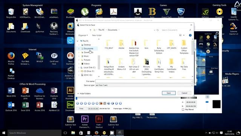
Task: Expand the Music tree node
Action: point(79,56)
